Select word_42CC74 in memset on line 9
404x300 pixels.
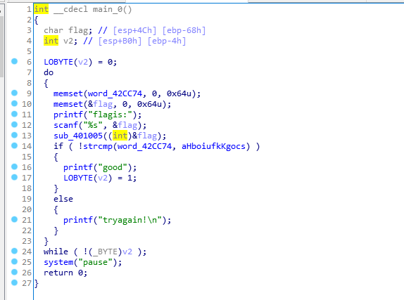coord(115,93)
